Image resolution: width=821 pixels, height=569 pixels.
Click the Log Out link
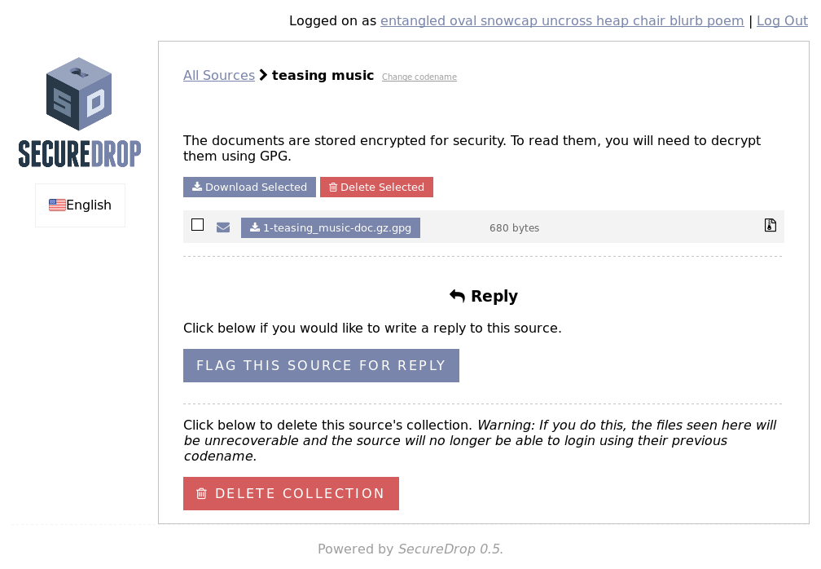click(x=782, y=21)
